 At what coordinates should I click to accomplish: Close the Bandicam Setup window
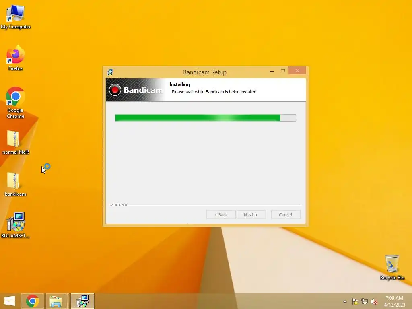point(297,70)
